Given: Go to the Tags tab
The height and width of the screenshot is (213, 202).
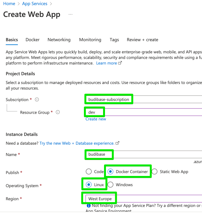Looking at the screenshot, I should point(114,40).
